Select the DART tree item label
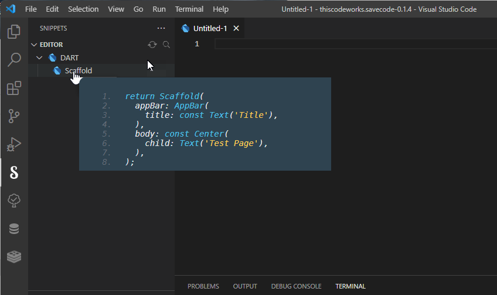 coord(69,57)
